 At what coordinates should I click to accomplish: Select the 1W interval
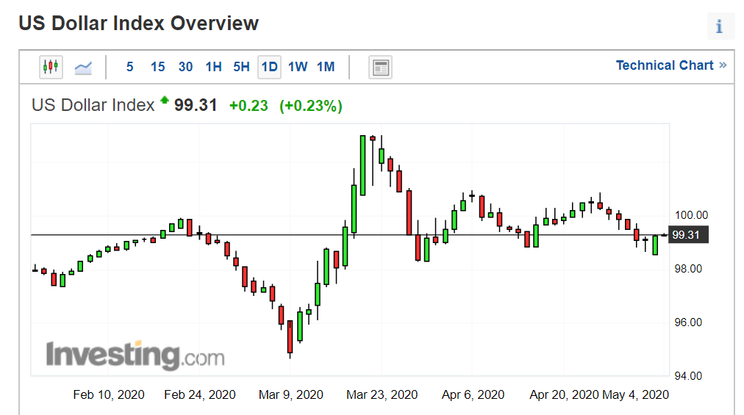tap(298, 67)
